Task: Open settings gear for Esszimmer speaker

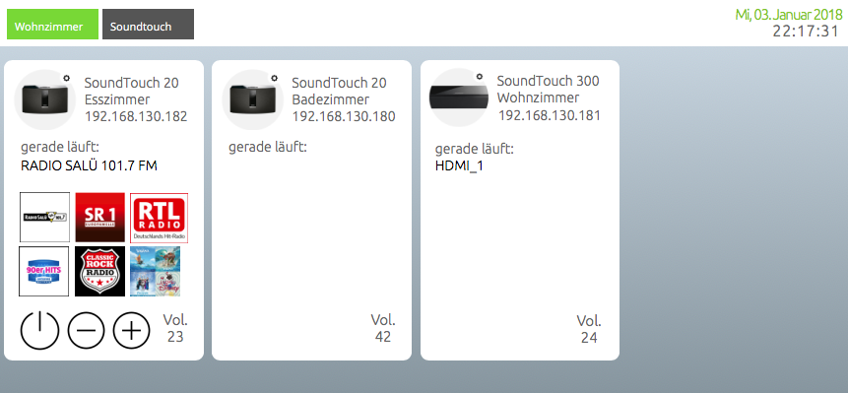Action: point(66,78)
